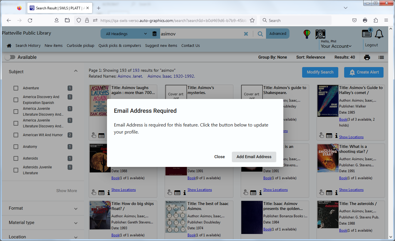This screenshot has width=395, height=241.
Task: Open the notifications bell icon
Action: pyautogui.click(x=379, y=34)
